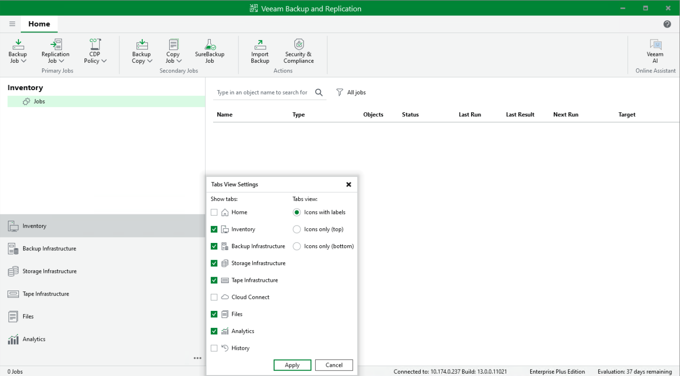Select the Jobs node in the tree
This screenshot has width=680, height=376.
106,102
